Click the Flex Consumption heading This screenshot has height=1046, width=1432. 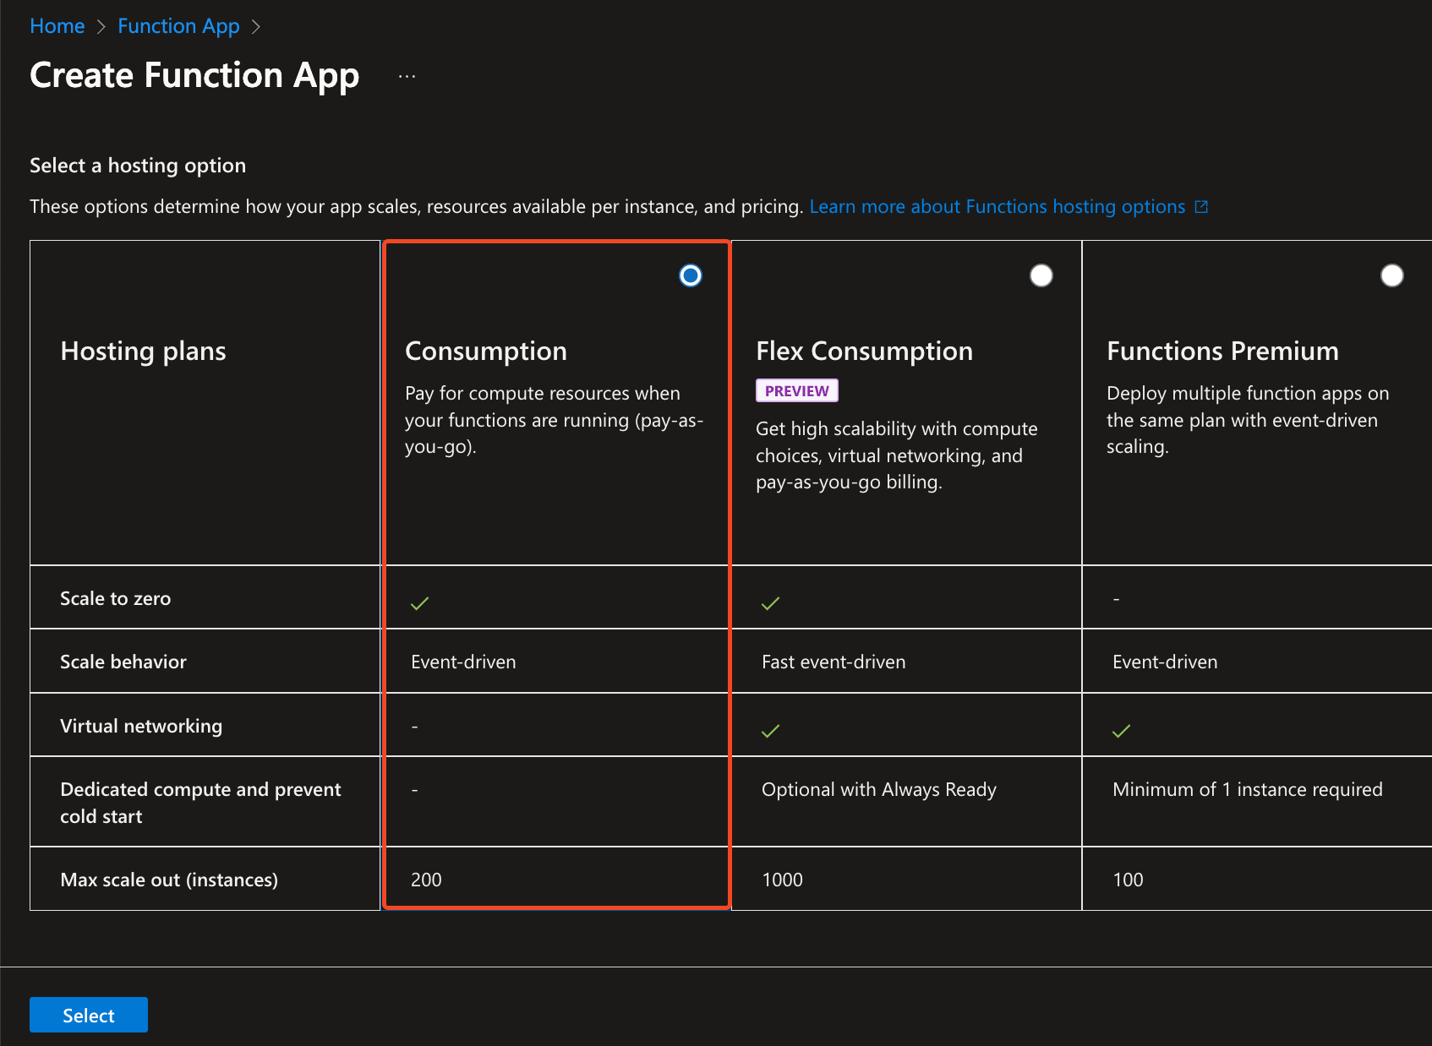864,351
